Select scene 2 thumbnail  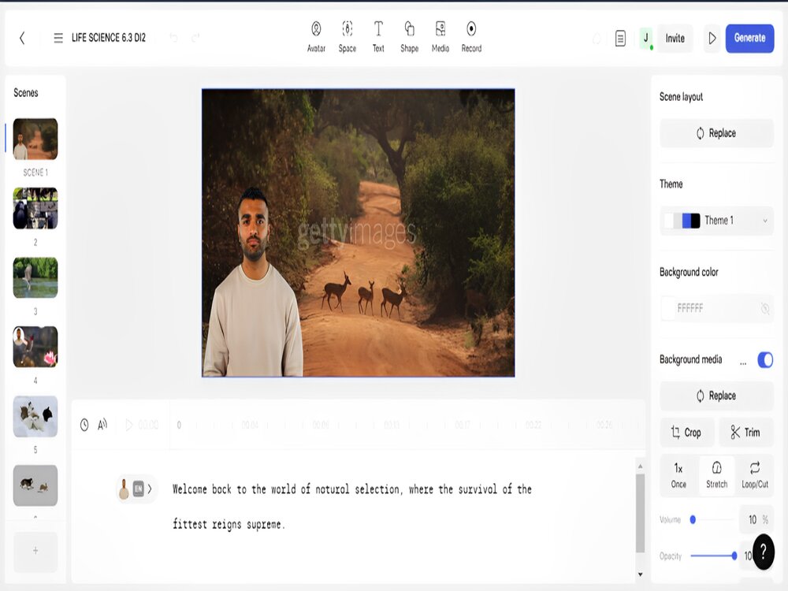click(35, 208)
